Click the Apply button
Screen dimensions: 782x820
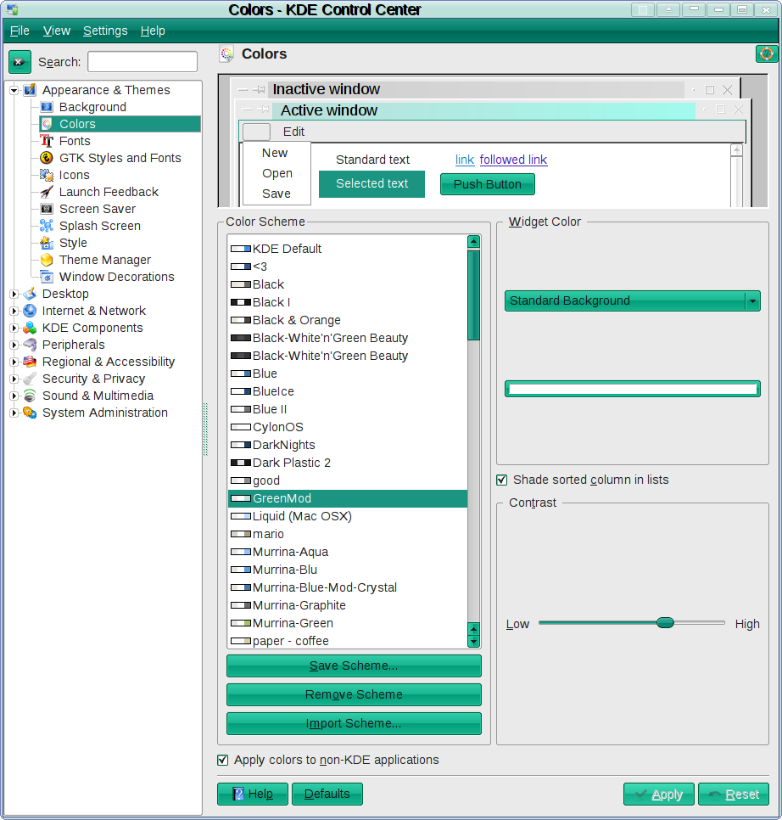[659, 795]
